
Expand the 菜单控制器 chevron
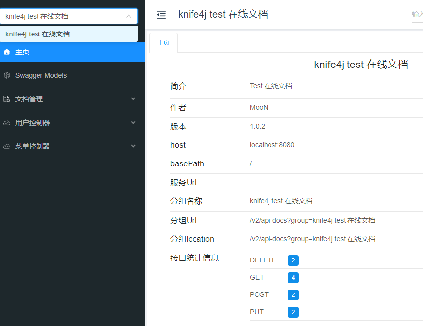[133, 146]
